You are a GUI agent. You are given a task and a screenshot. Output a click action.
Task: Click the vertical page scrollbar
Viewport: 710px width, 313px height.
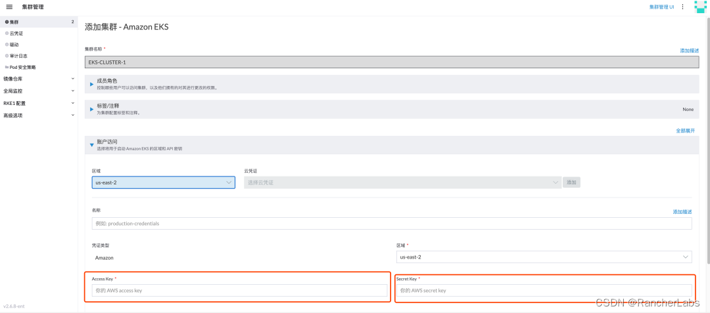click(x=708, y=140)
